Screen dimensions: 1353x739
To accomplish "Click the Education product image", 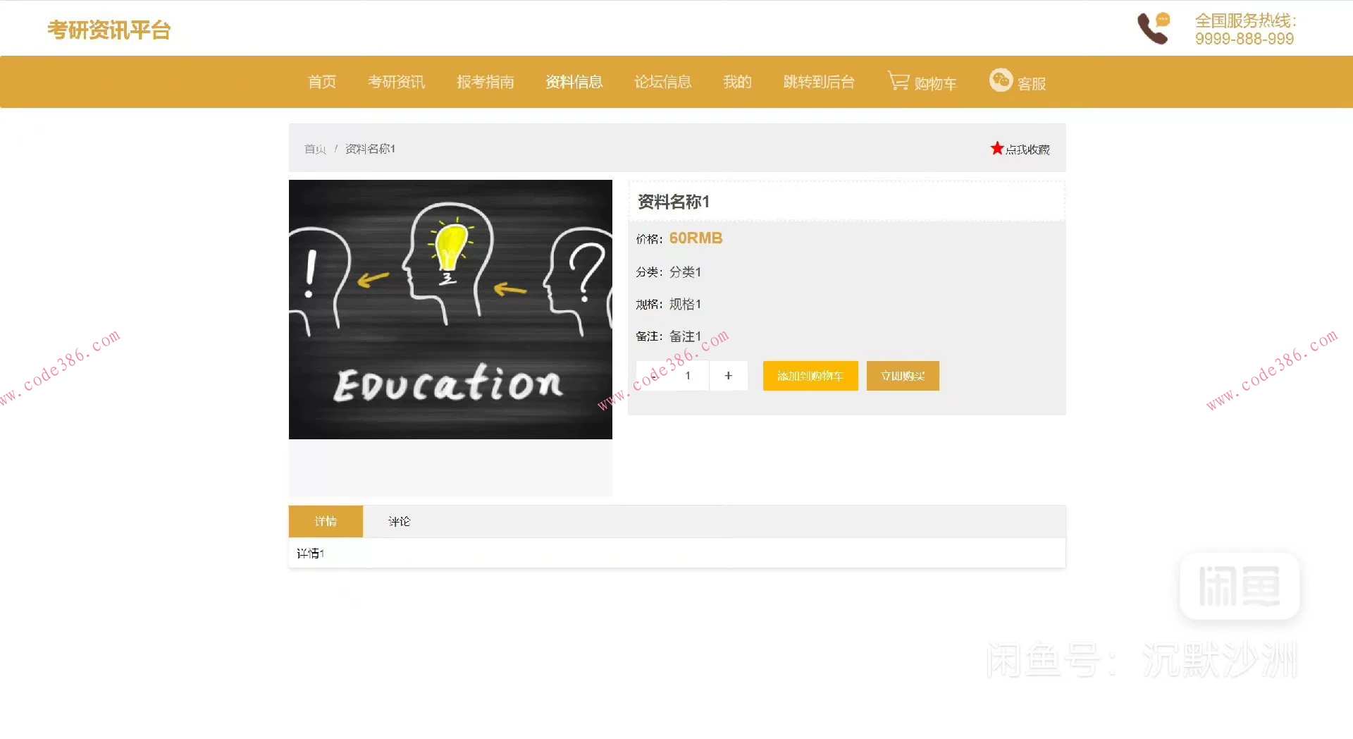I will tap(450, 310).
